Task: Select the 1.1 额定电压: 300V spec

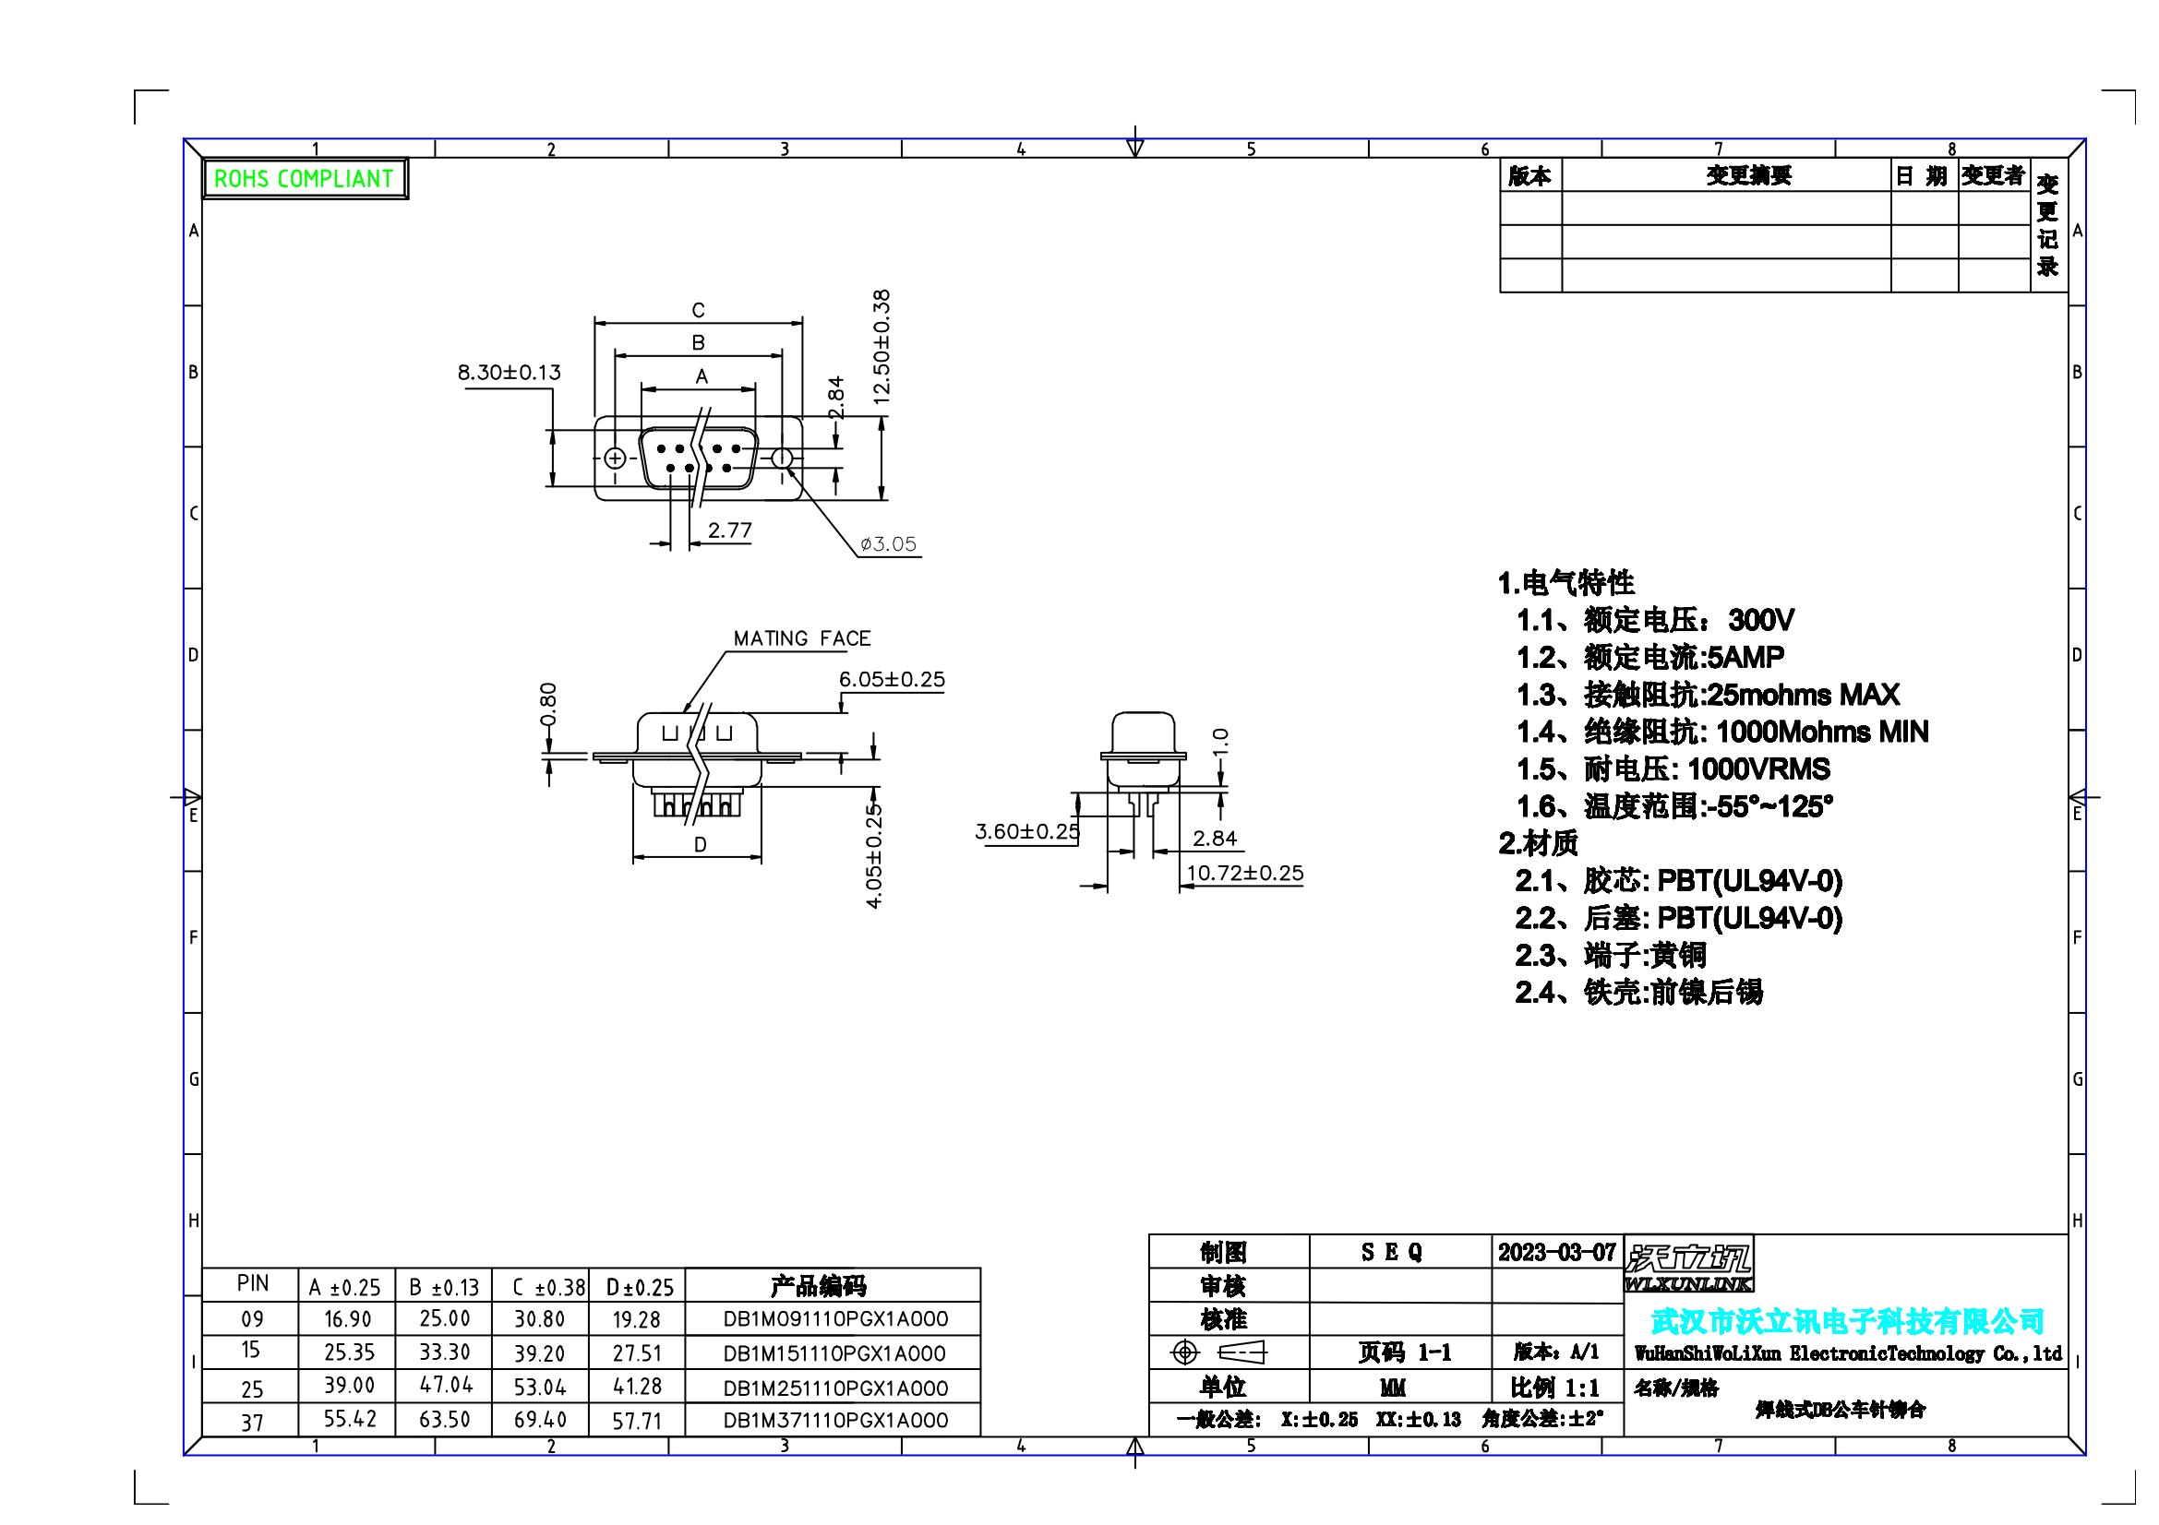Action: pyautogui.click(x=1655, y=620)
